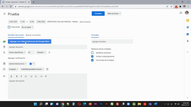Click the Zona horaria link
This screenshot has height=107, width=191.
click(x=85, y=22)
